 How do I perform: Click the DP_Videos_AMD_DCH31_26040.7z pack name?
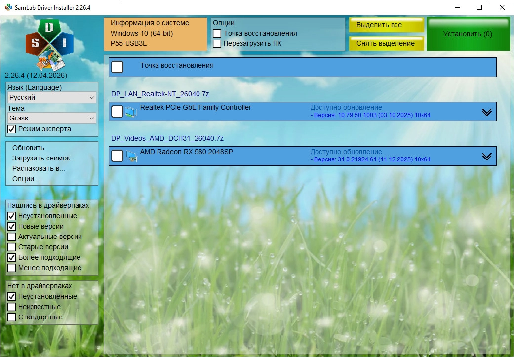[x=167, y=139]
